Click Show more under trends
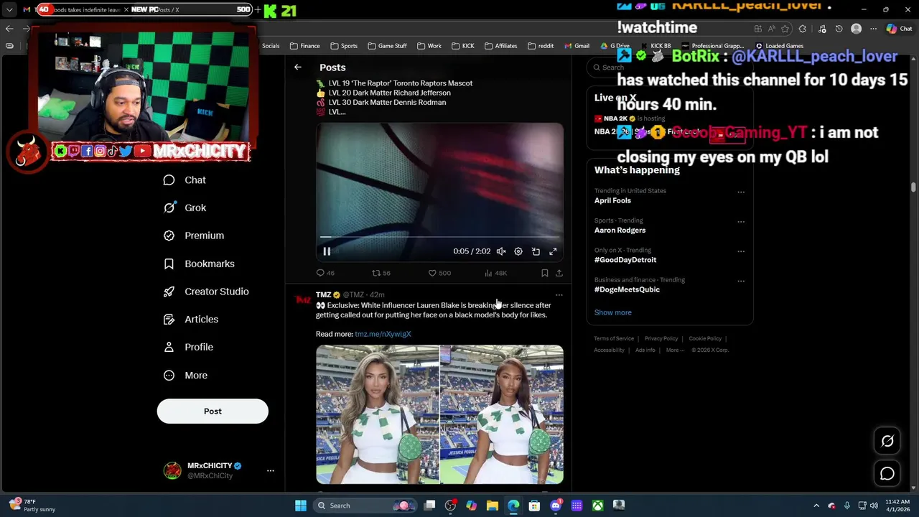Viewport: 919px width, 517px height. coord(613,312)
